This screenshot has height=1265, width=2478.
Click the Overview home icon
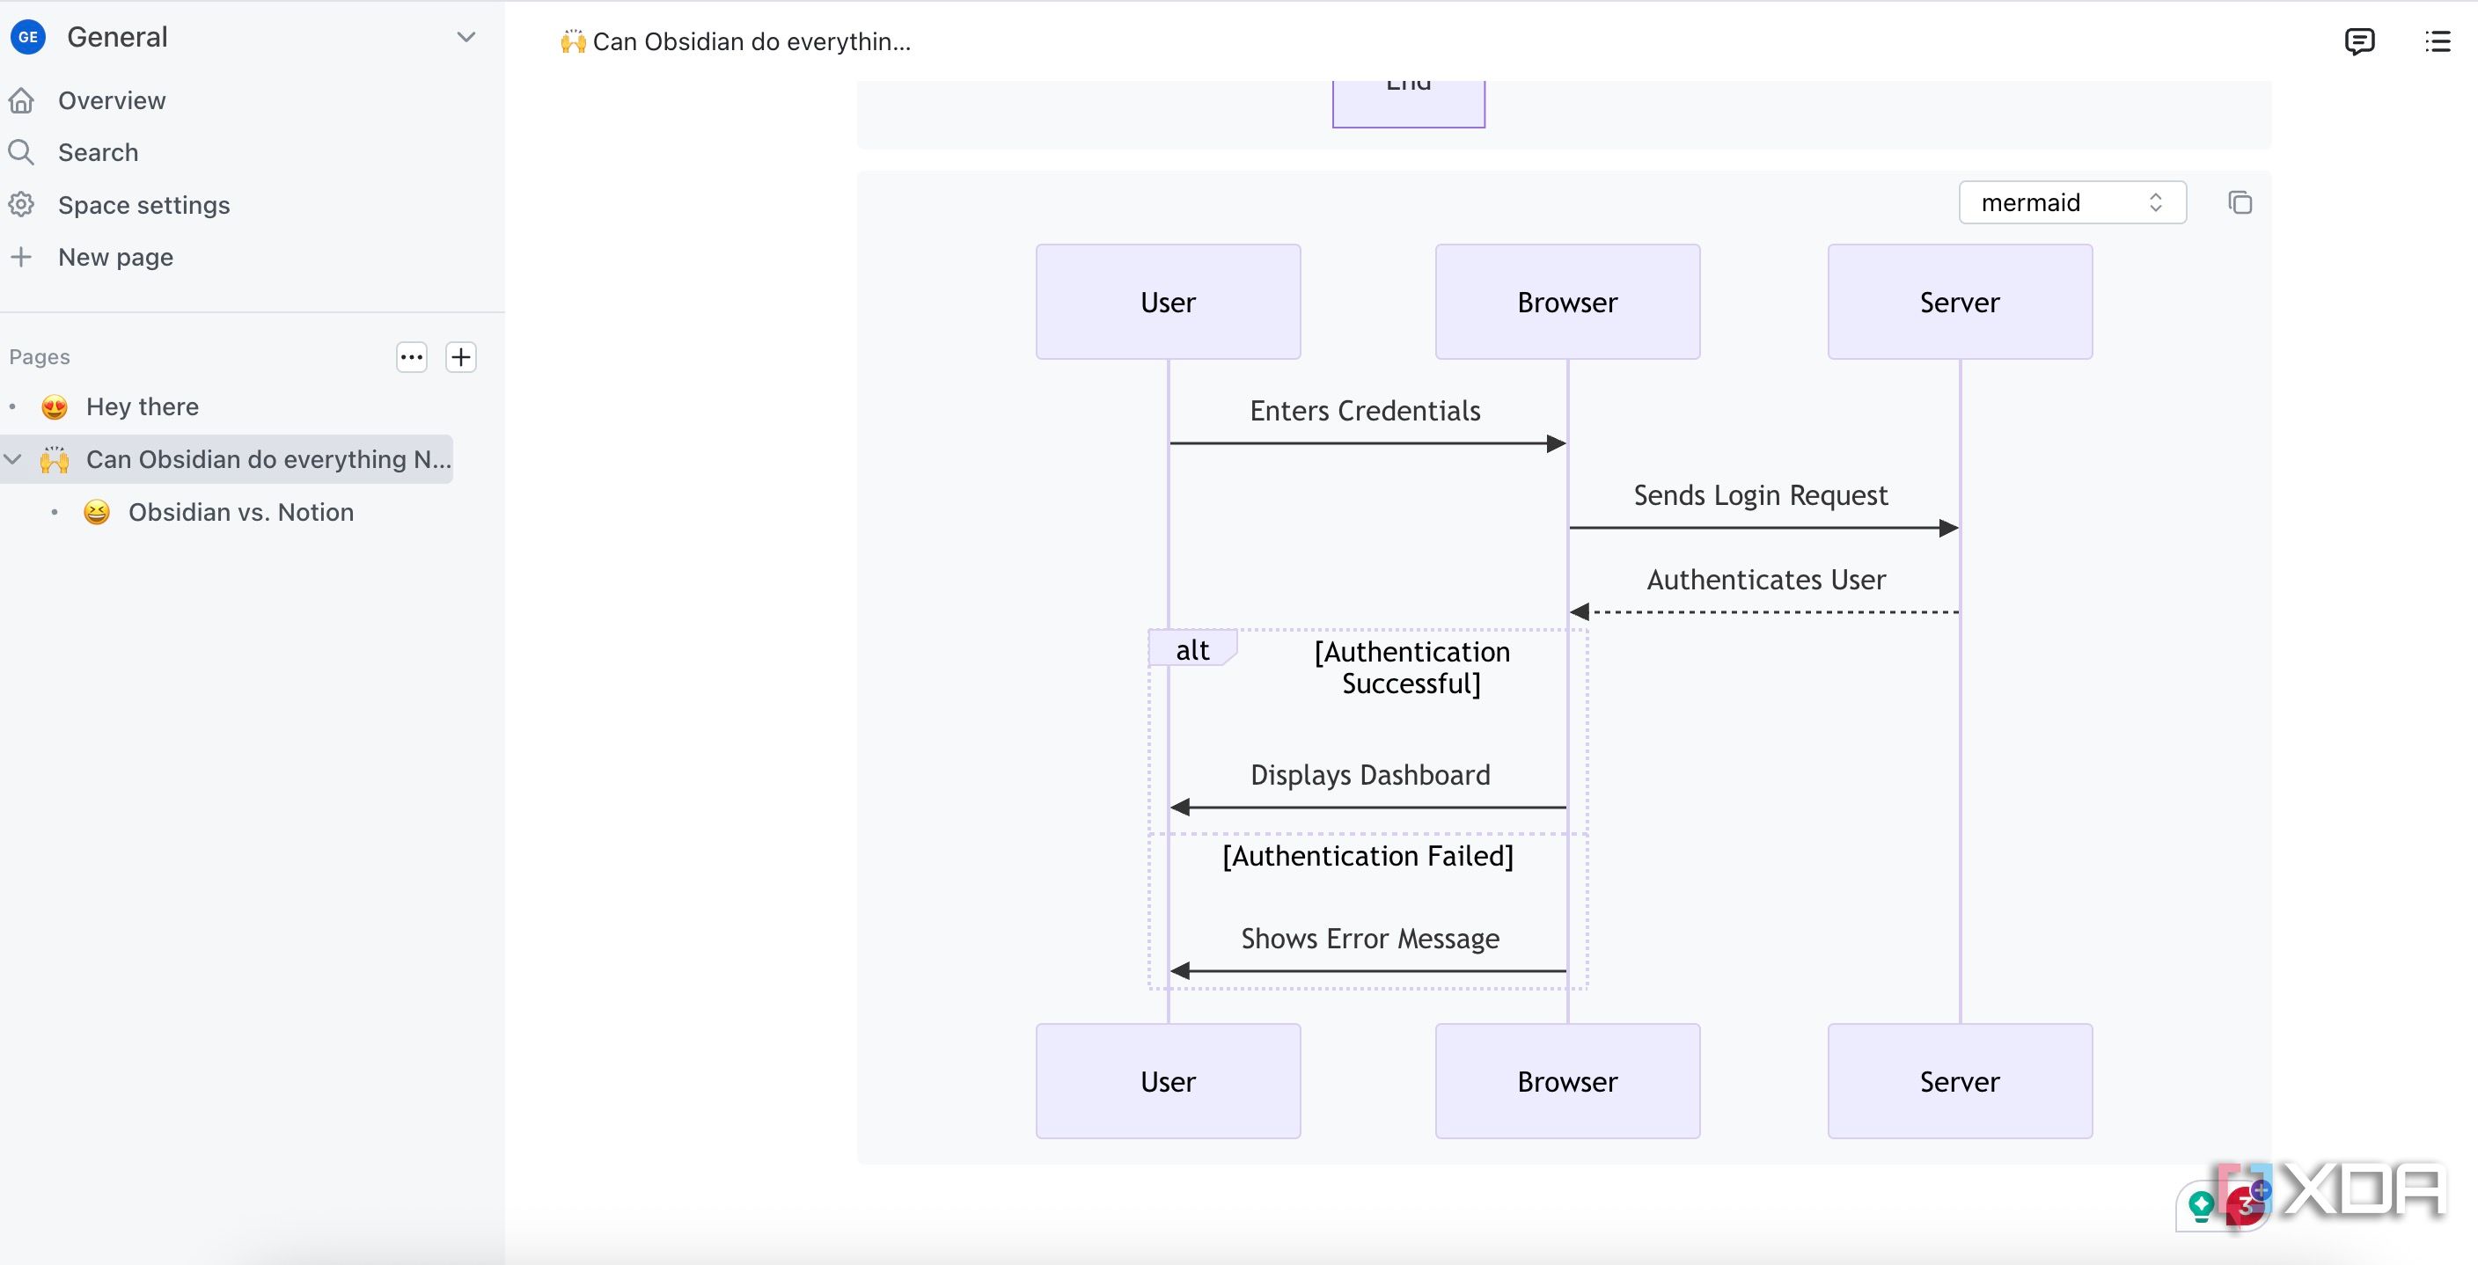tap(22, 100)
